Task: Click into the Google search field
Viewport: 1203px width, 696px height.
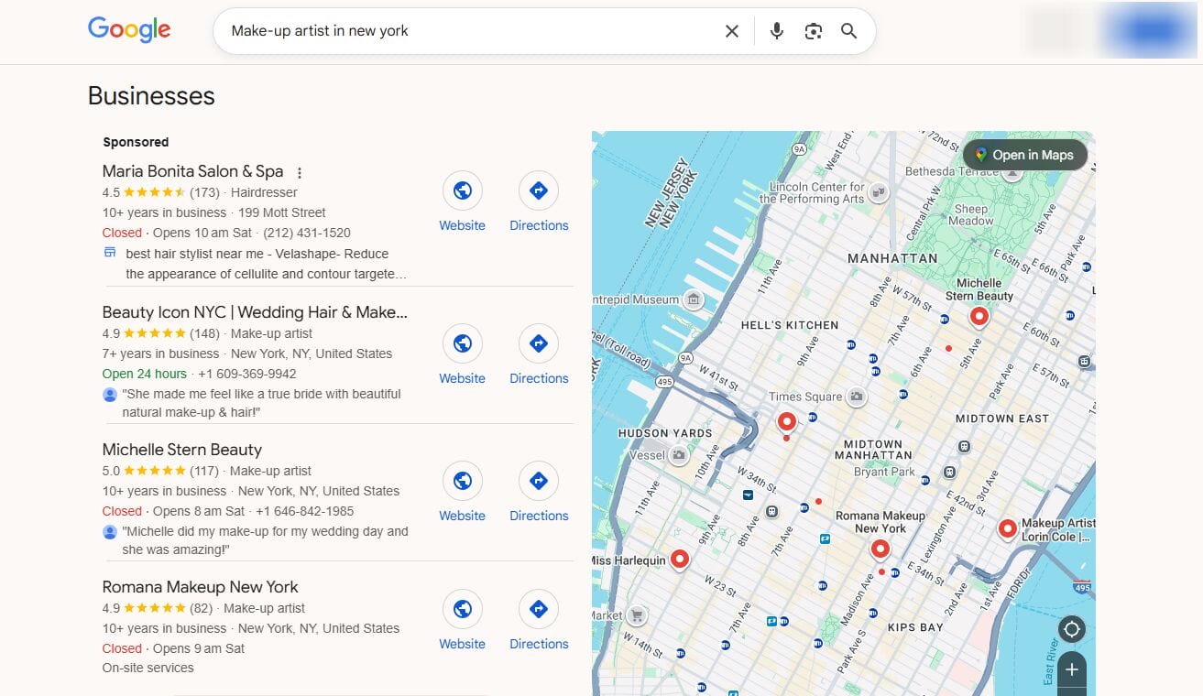Action: 467,31
